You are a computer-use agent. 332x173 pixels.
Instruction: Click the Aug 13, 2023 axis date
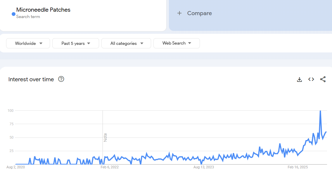pyautogui.click(x=204, y=167)
